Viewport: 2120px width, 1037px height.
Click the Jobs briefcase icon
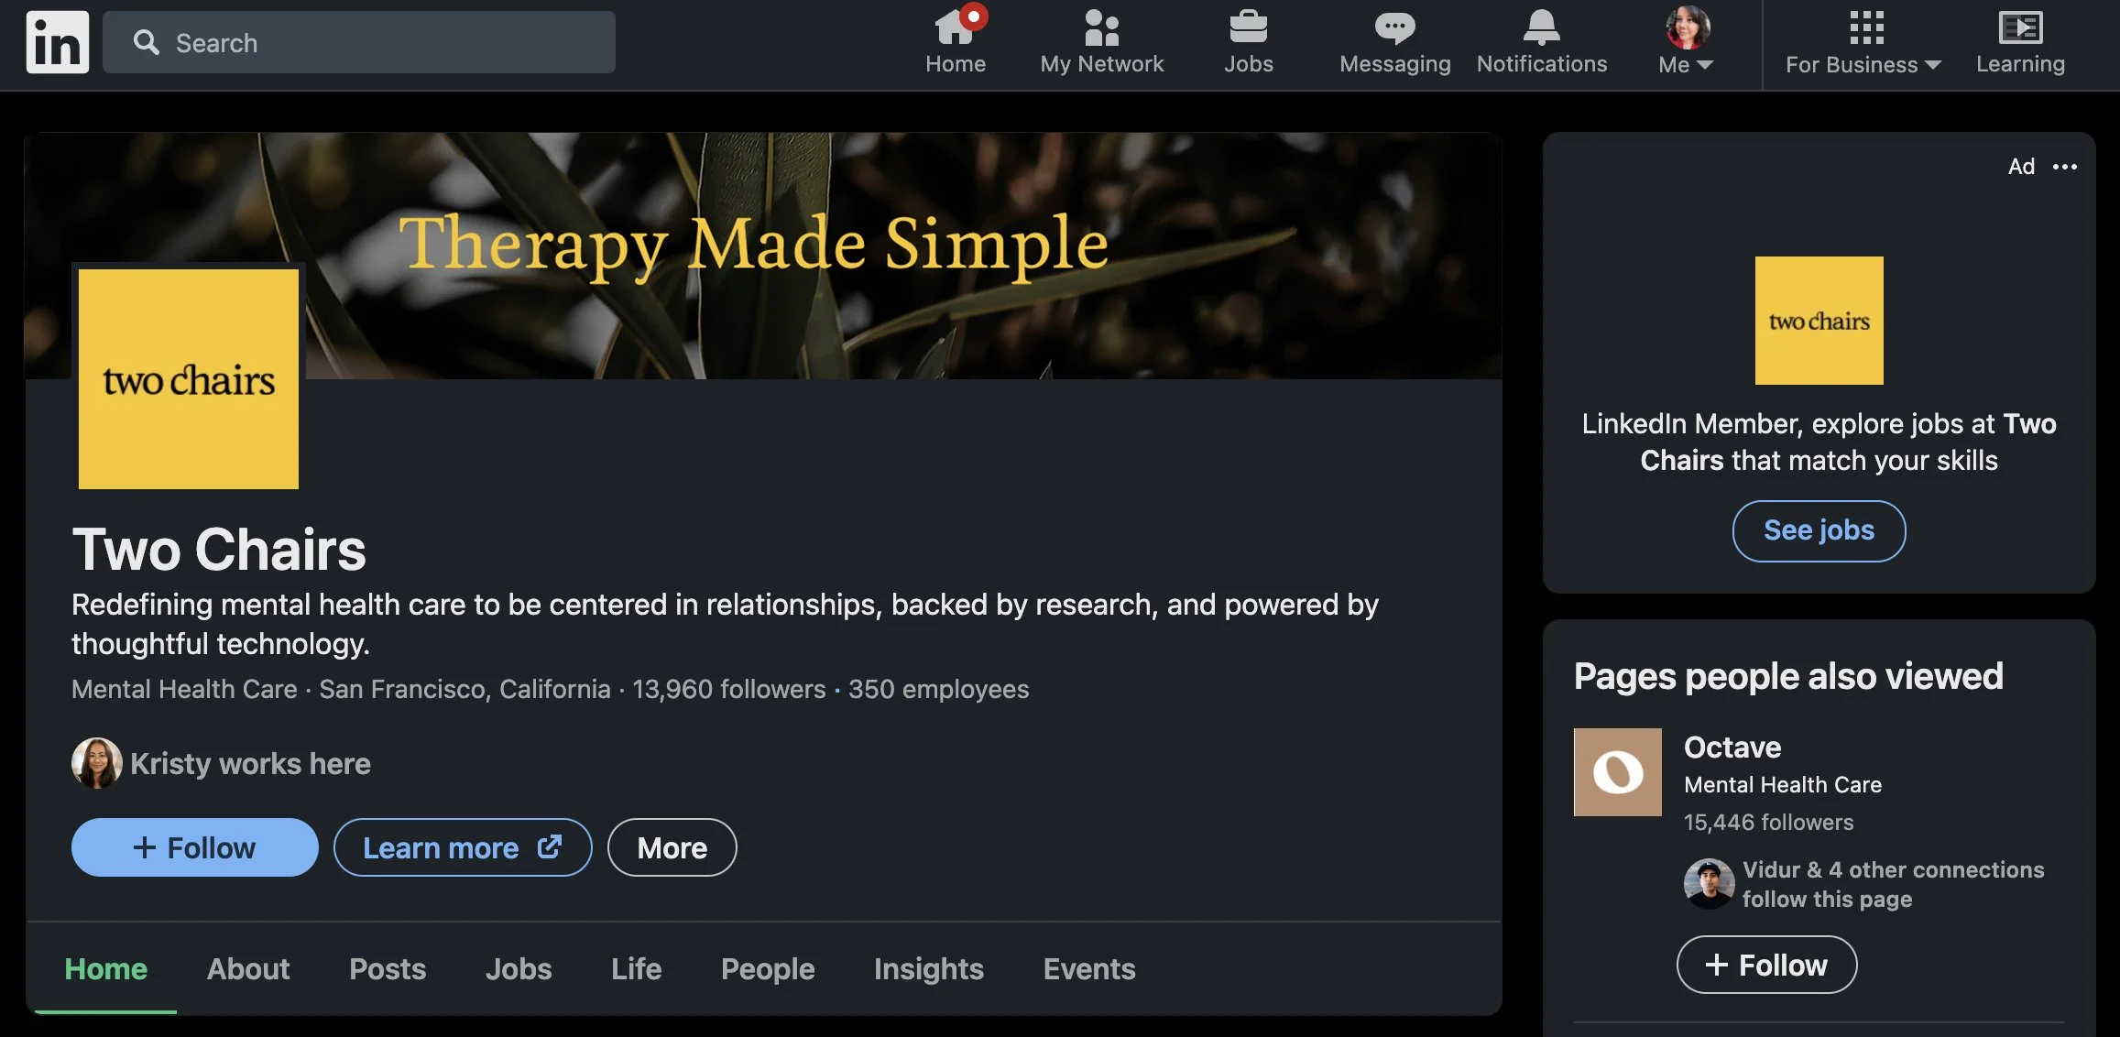click(x=1248, y=27)
